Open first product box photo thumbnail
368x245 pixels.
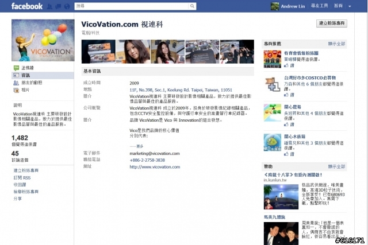click(x=98, y=52)
